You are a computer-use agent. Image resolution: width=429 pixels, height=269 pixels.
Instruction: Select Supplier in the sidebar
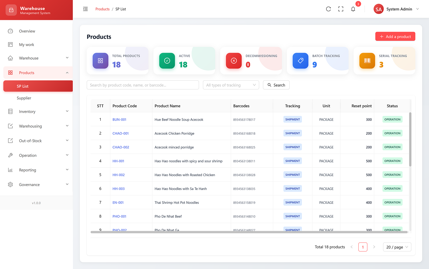tap(24, 98)
